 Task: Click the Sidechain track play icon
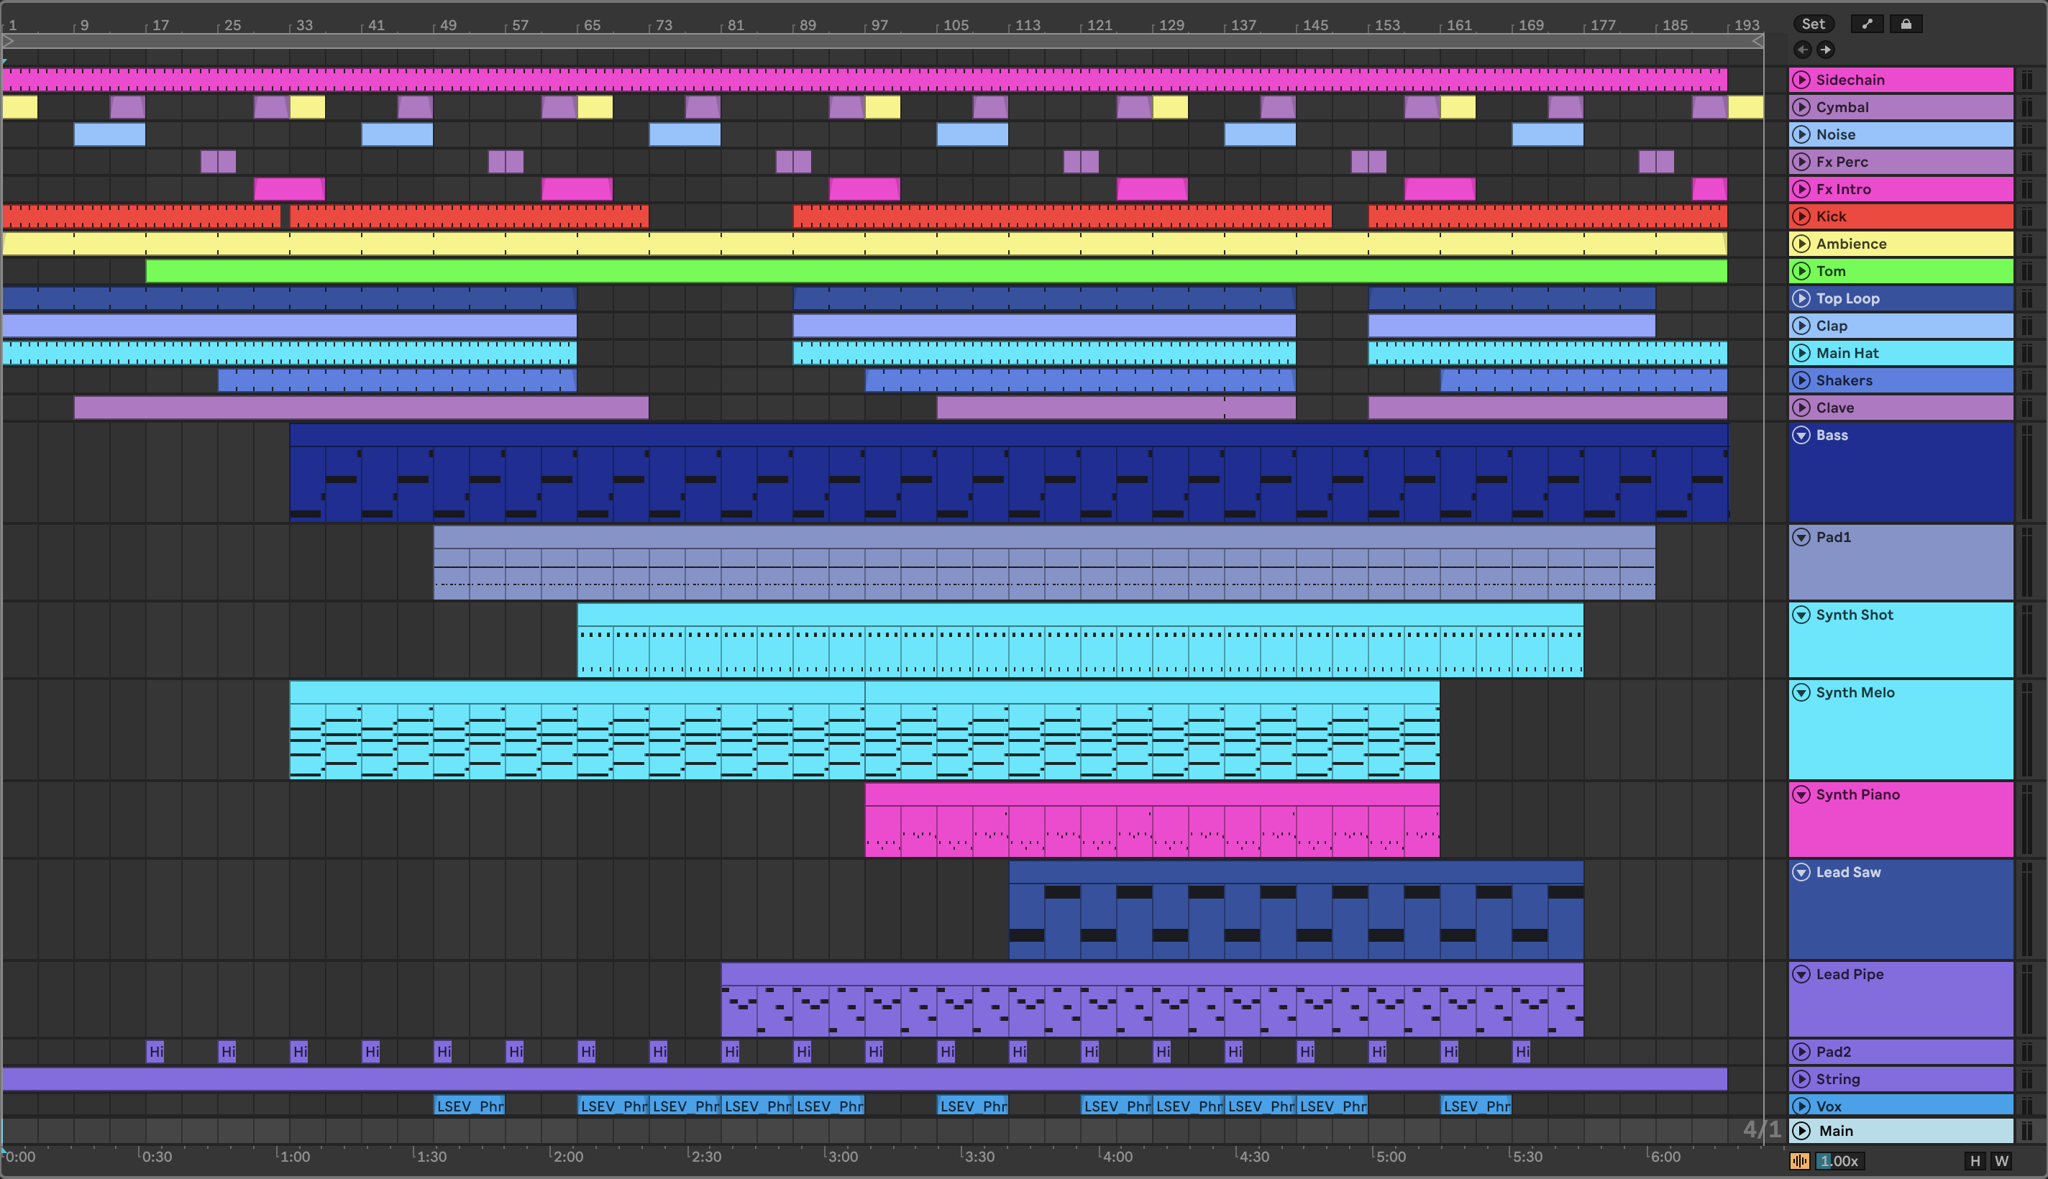coord(1801,79)
